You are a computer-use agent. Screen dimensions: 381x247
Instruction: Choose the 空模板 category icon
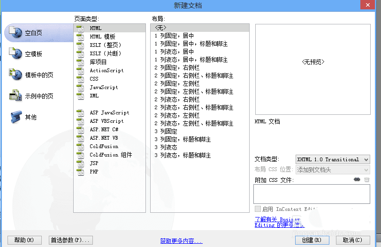tap(15, 53)
